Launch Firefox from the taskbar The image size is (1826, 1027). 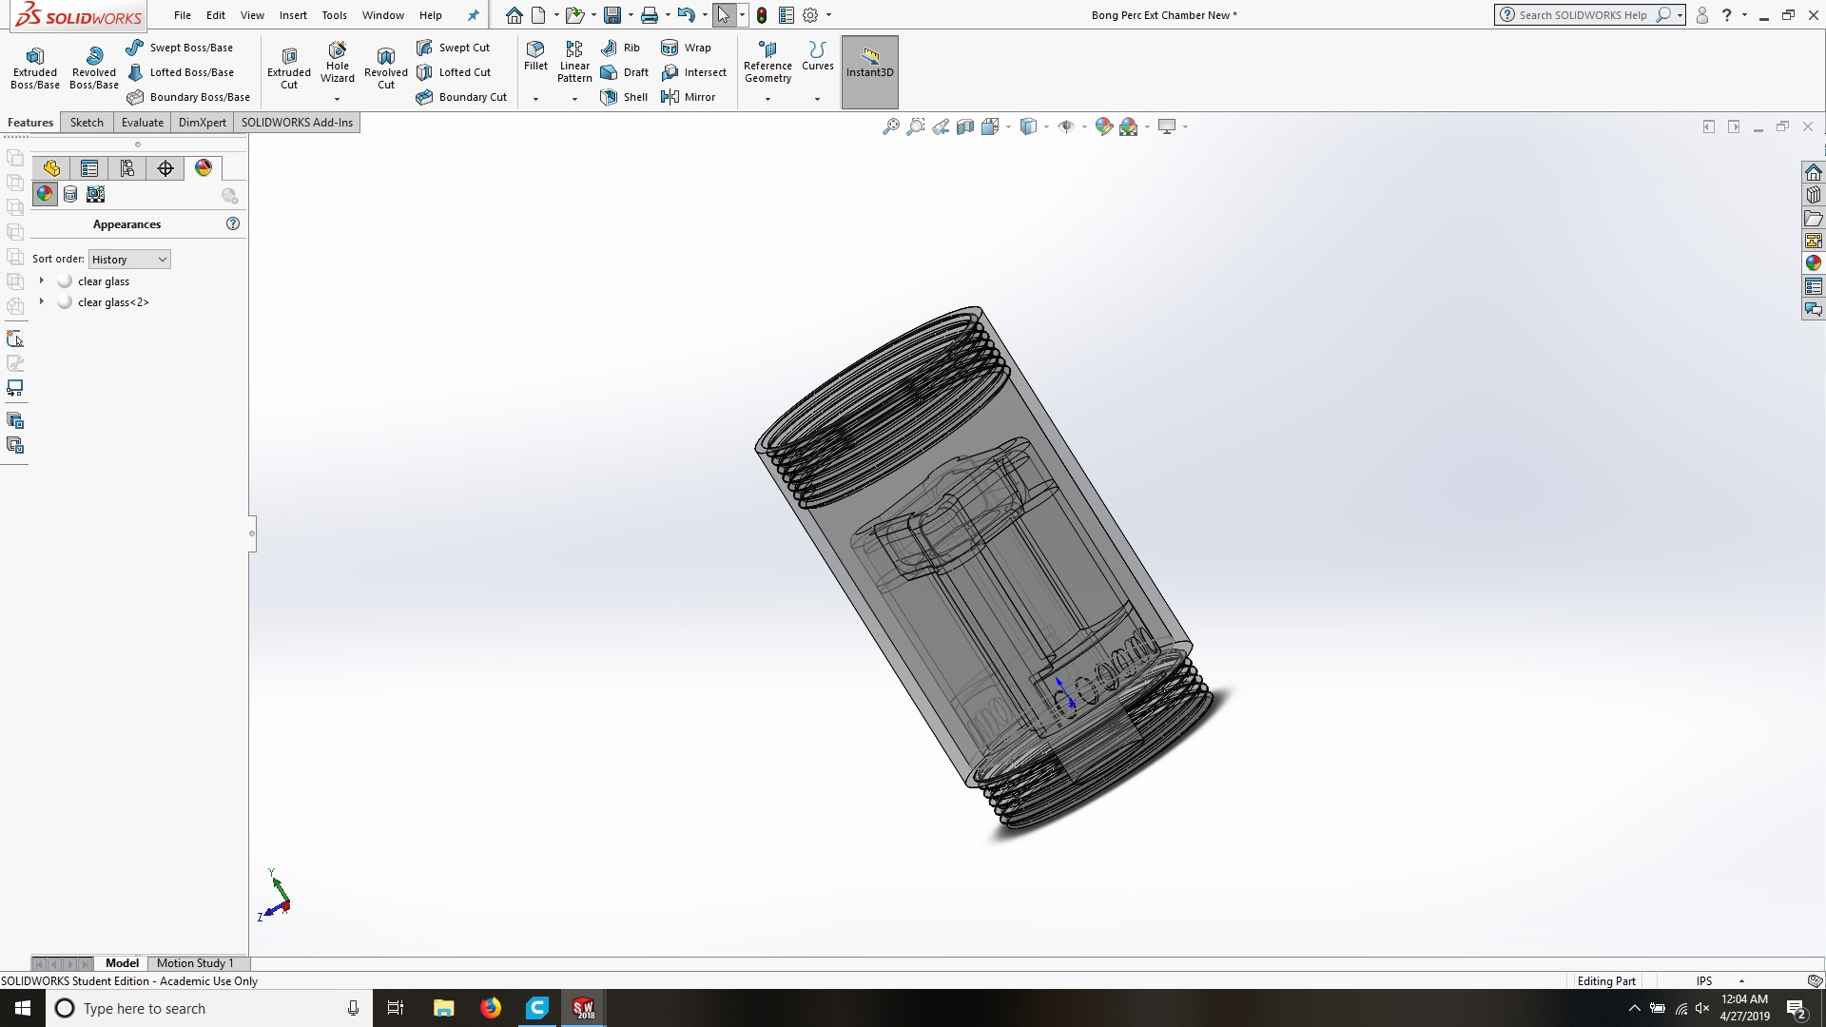[491, 1008]
